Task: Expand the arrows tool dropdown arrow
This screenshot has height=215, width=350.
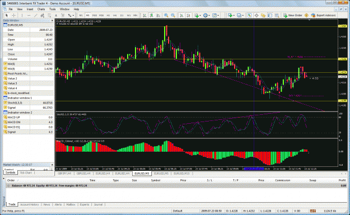Action: pyautogui.click(x=73, y=16)
